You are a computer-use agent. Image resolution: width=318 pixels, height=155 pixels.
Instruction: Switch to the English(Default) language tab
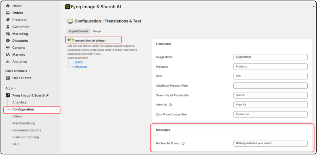point(79,31)
